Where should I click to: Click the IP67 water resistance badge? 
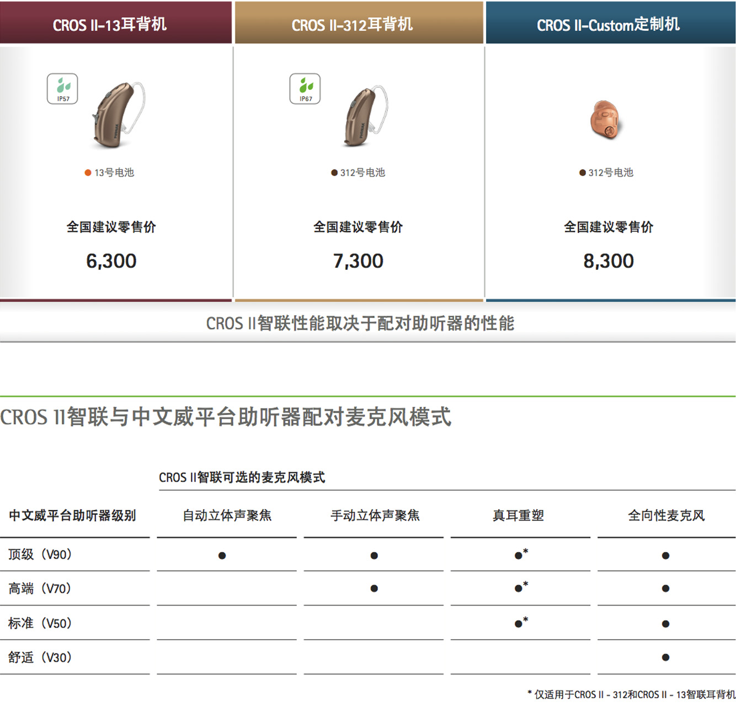305,88
